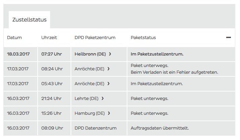Switch to the Zustellstatus tab
This screenshot has width=240, height=140.
[x=29, y=20]
